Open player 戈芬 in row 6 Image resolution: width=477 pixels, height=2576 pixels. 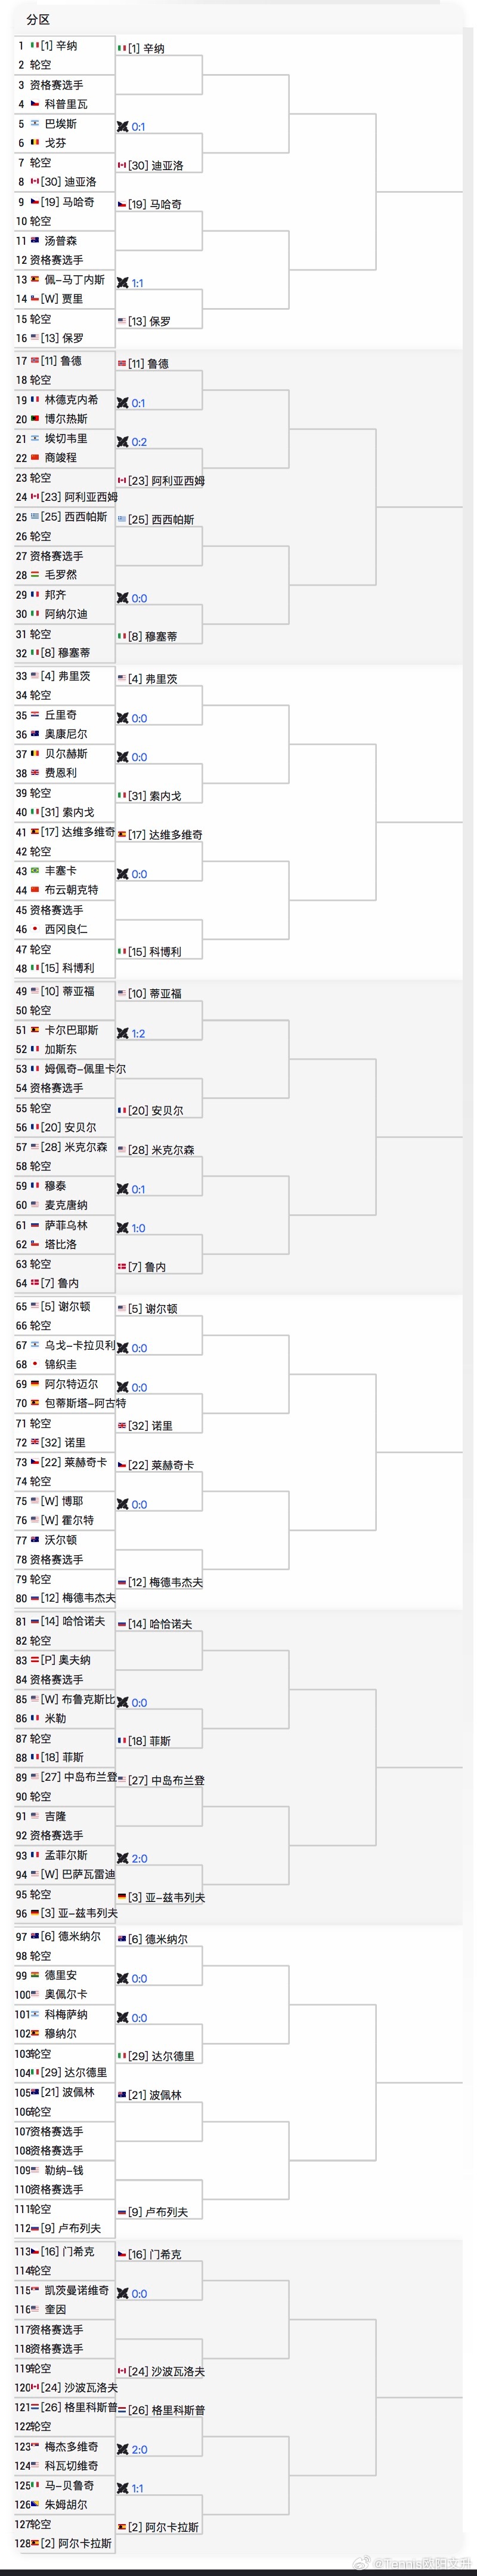[x=56, y=143]
